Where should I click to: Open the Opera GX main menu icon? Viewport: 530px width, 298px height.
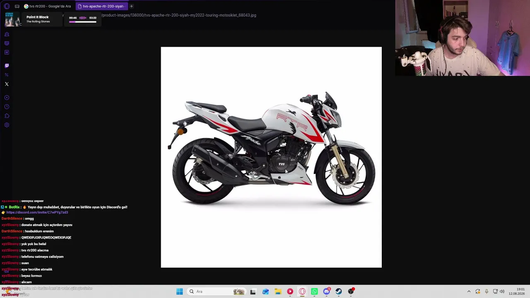coord(7,6)
